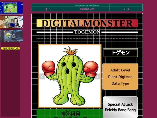
Task: Click the TOGEMON name heading
Action: (x=87, y=32)
